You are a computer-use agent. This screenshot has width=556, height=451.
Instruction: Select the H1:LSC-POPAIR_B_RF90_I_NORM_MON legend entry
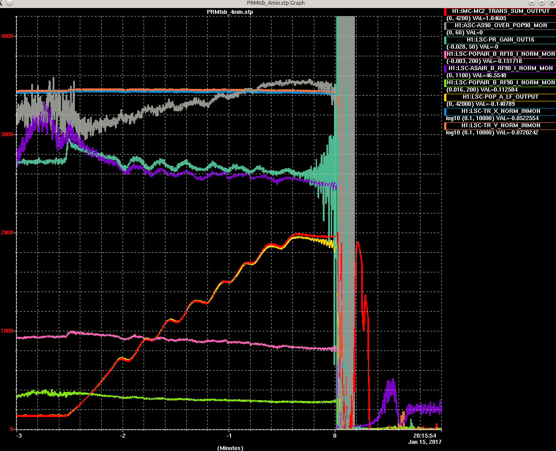(501, 83)
